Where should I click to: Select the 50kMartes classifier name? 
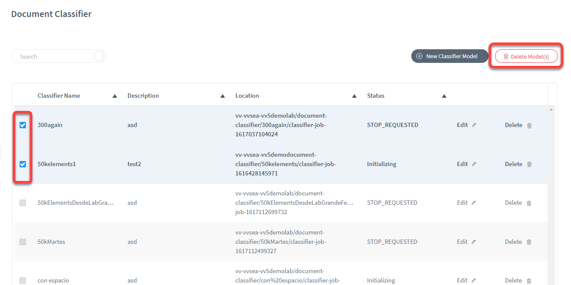(51, 242)
